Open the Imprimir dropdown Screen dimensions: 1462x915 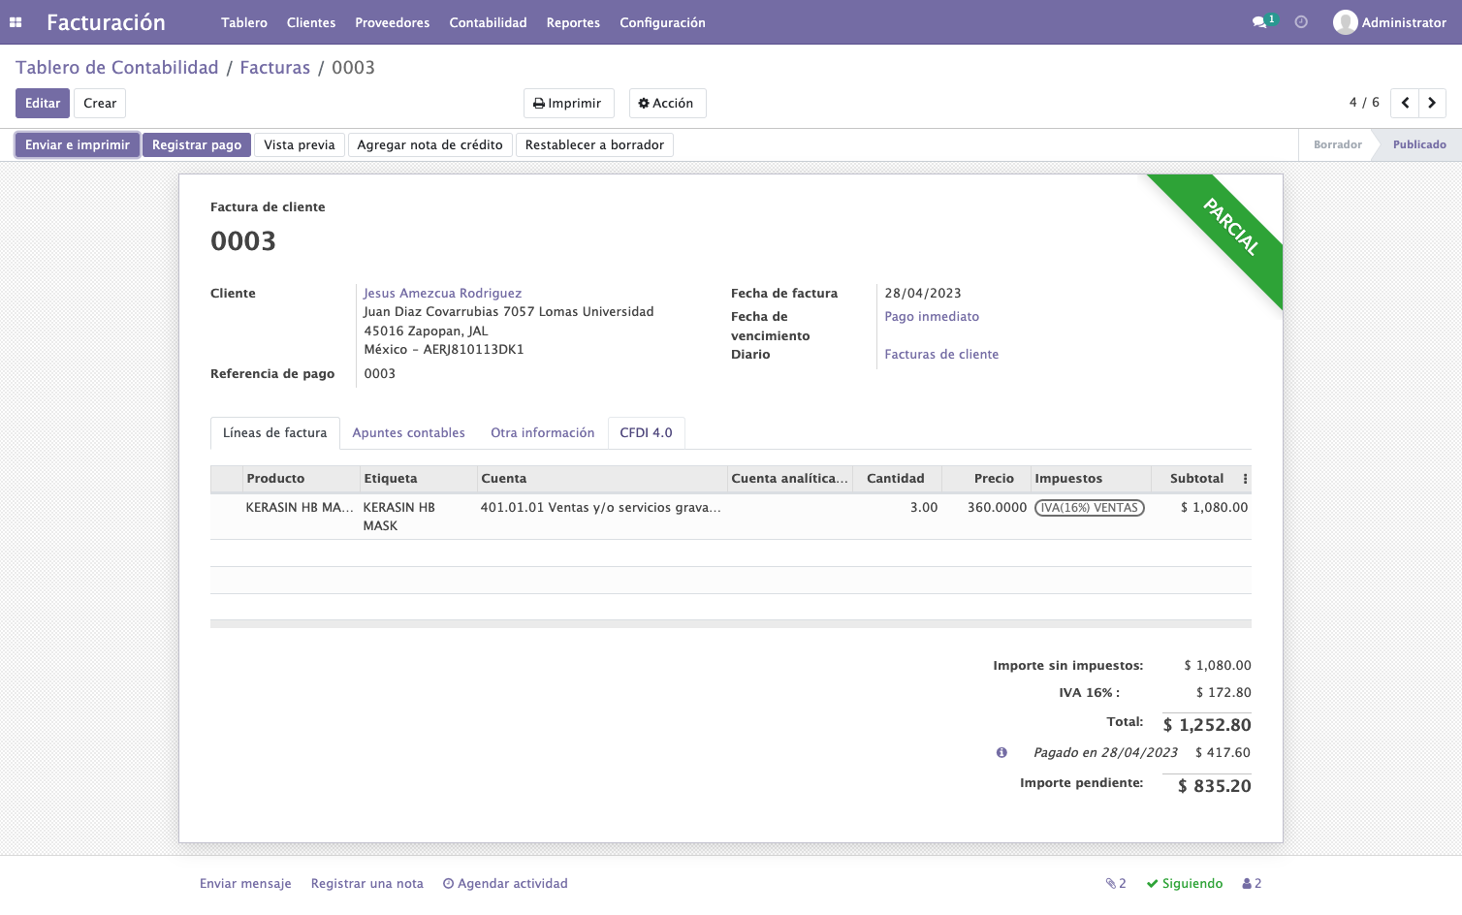point(568,103)
